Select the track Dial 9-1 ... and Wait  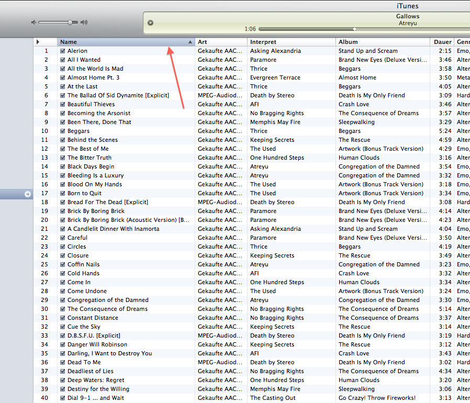96,398
